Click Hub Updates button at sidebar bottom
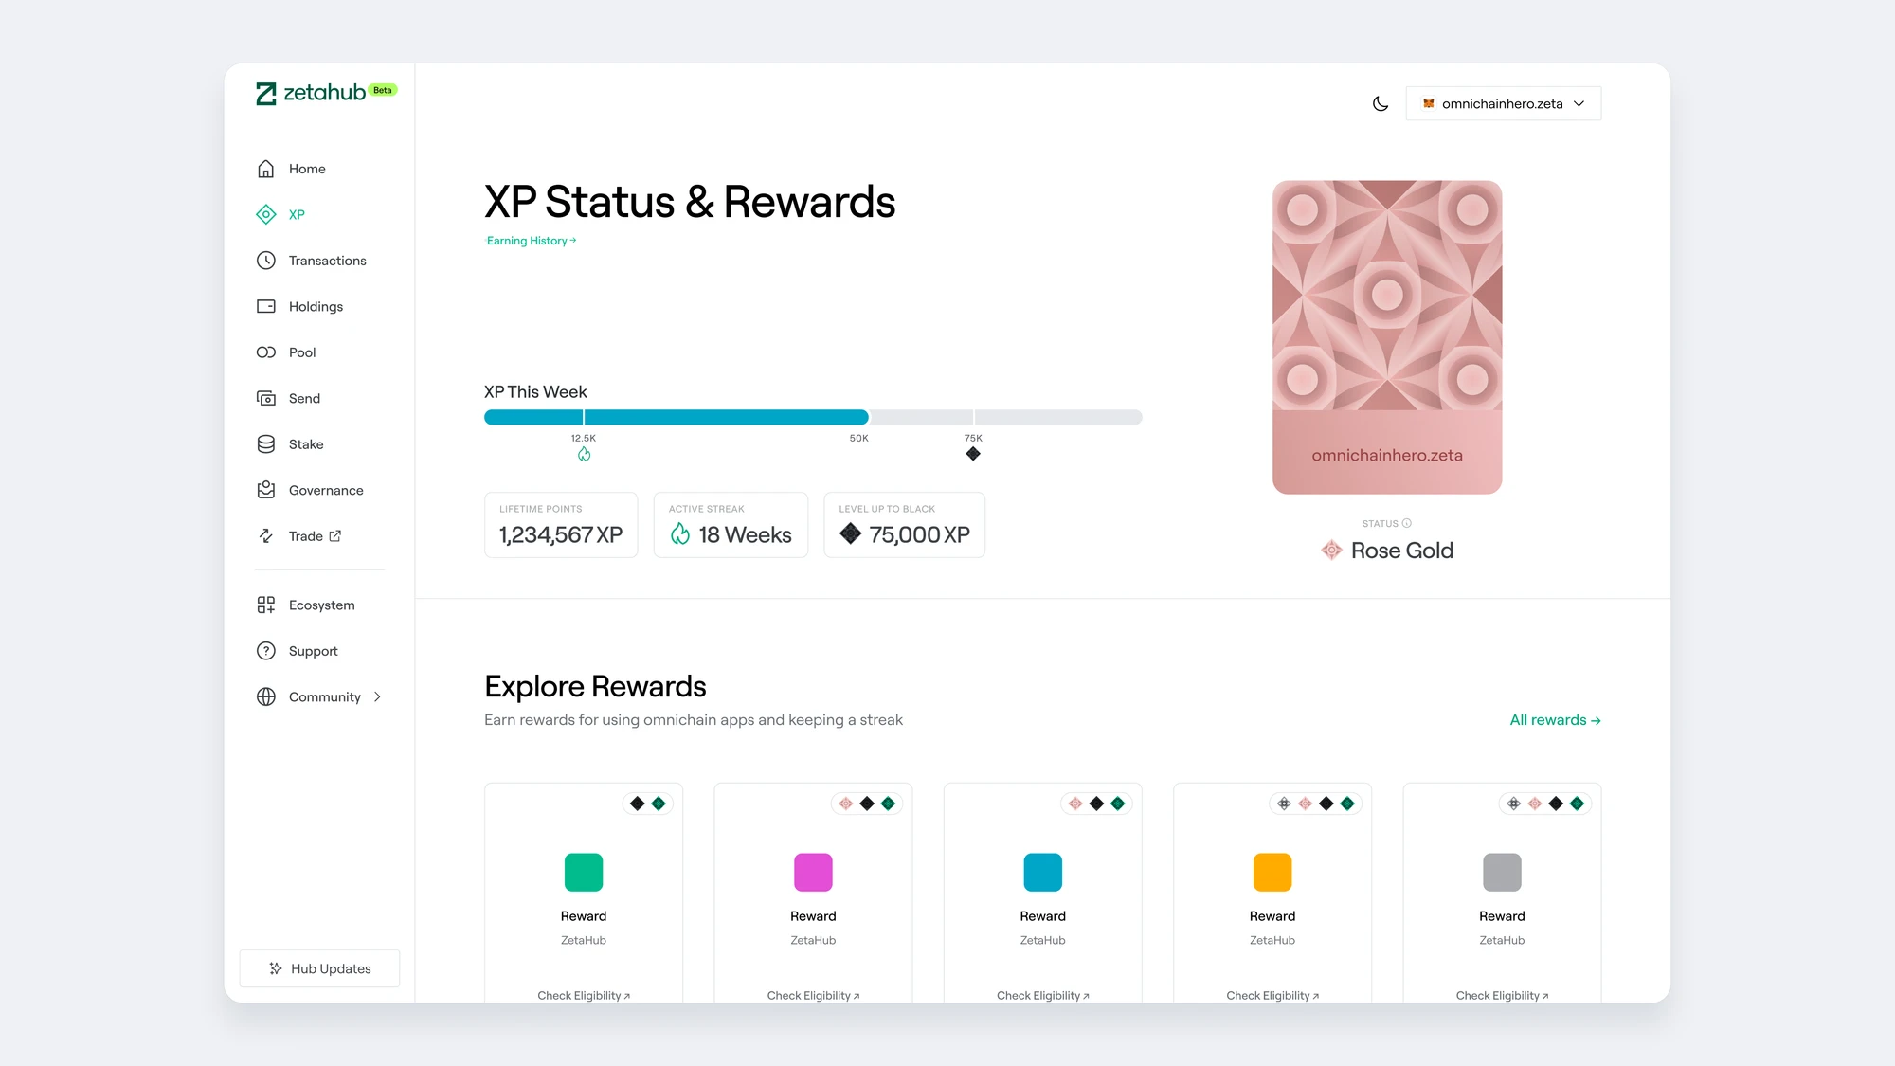Image resolution: width=1895 pixels, height=1066 pixels. pos(320,968)
